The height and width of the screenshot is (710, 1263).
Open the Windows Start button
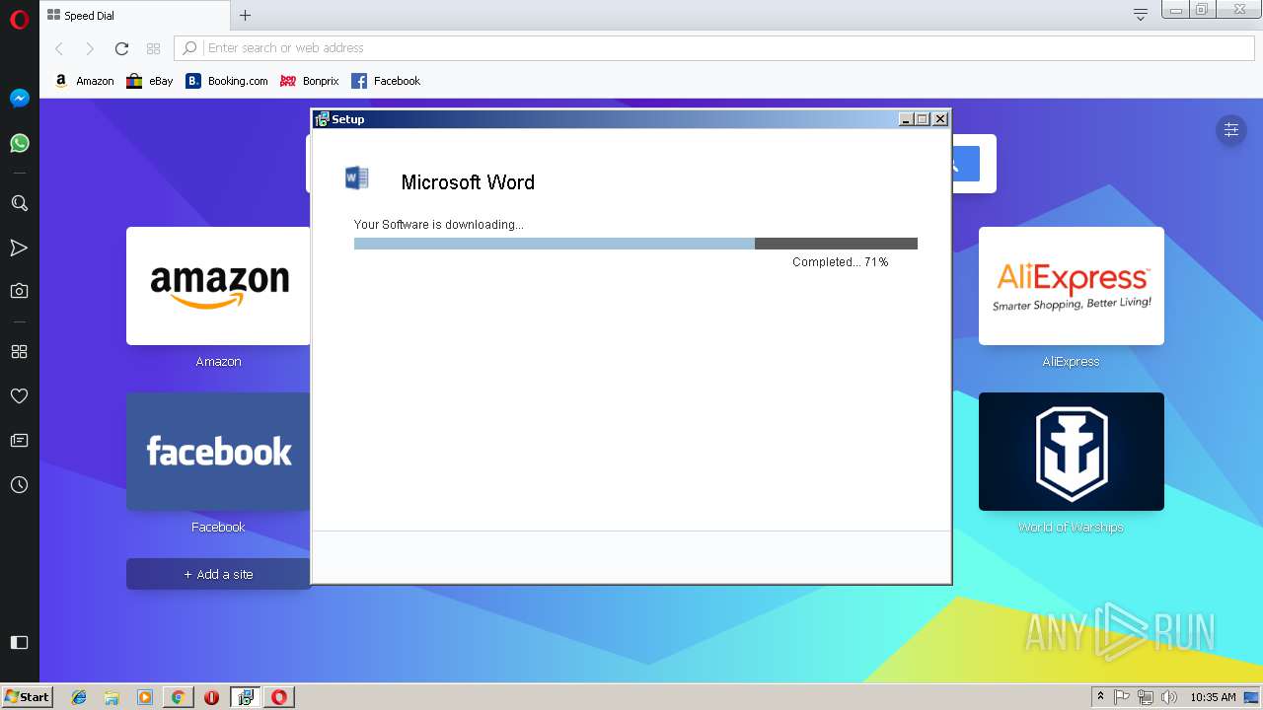click(28, 696)
